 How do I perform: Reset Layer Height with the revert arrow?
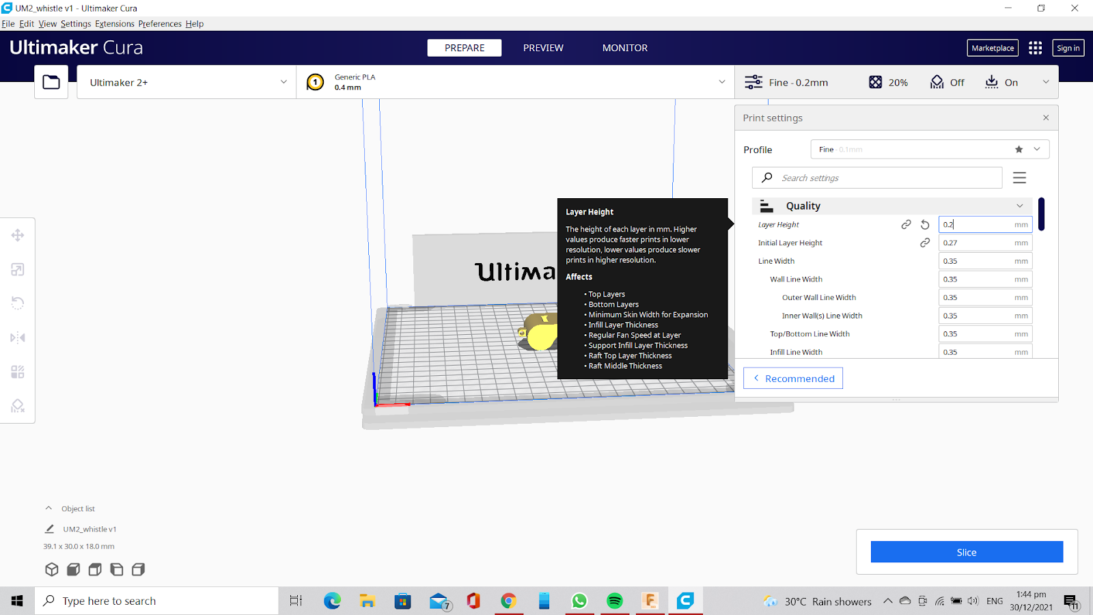[x=925, y=224]
